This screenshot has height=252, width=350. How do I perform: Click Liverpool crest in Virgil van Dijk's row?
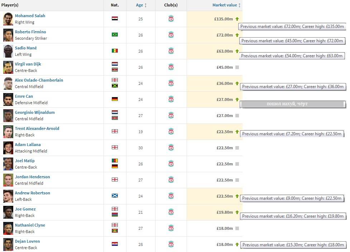pyautogui.click(x=171, y=67)
